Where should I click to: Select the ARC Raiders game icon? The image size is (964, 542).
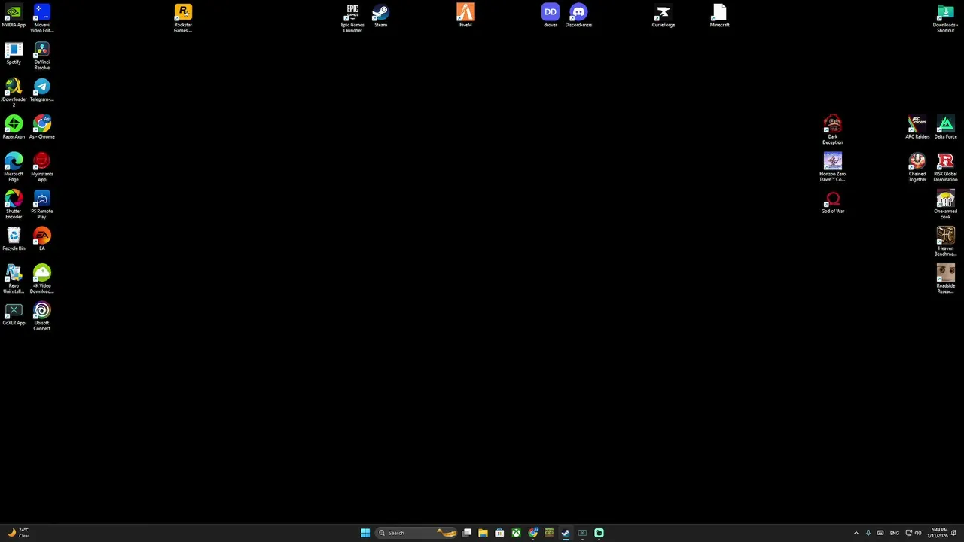tap(917, 127)
